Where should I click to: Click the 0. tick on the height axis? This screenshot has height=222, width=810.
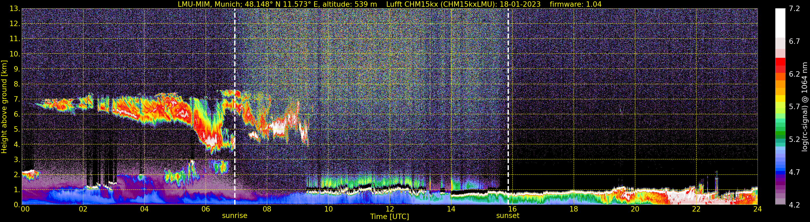17,204
